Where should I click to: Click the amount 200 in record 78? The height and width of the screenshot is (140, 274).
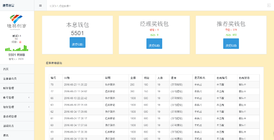(132, 85)
